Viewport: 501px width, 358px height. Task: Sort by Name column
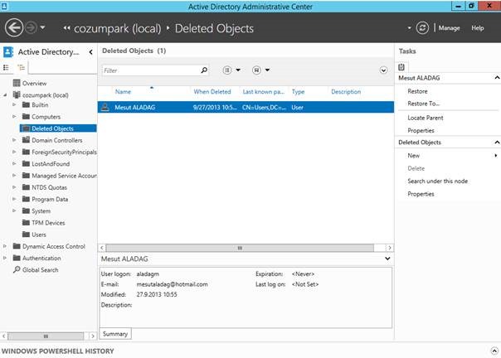click(123, 92)
